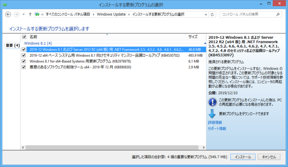The width and height of the screenshot is (288, 167).
Task: Collapse the Windows 8.1 (4) group chevron
Action: pyautogui.click(x=205, y=43)
